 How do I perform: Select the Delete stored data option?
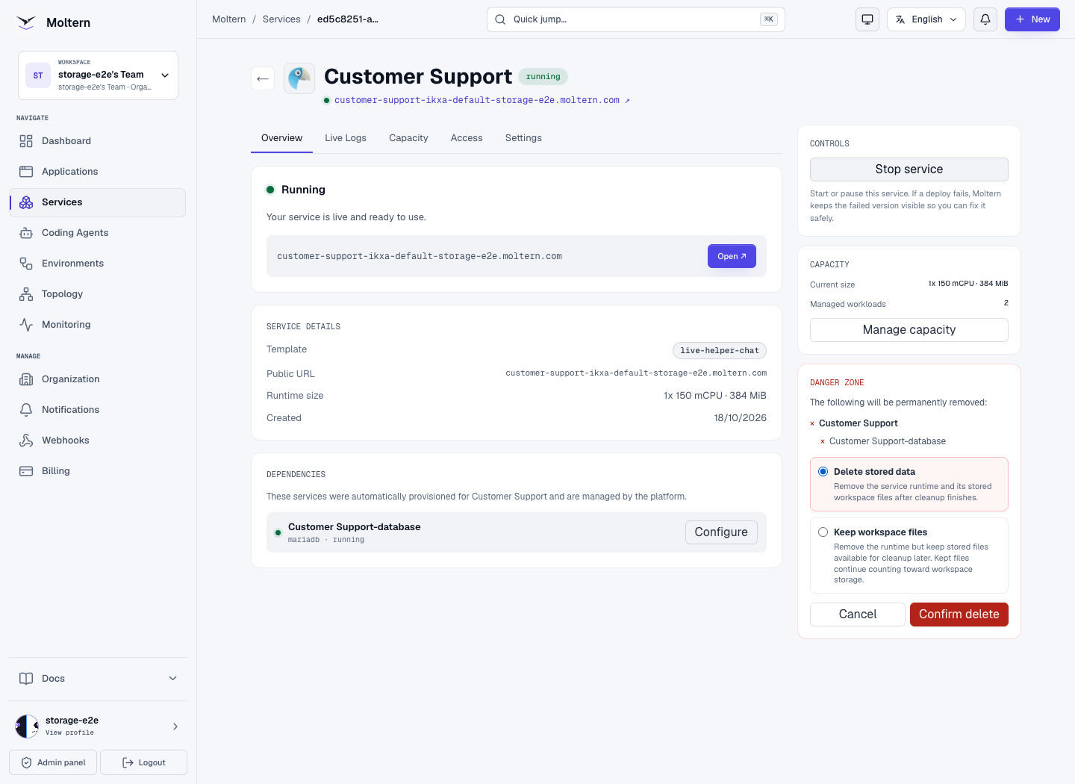909,484
